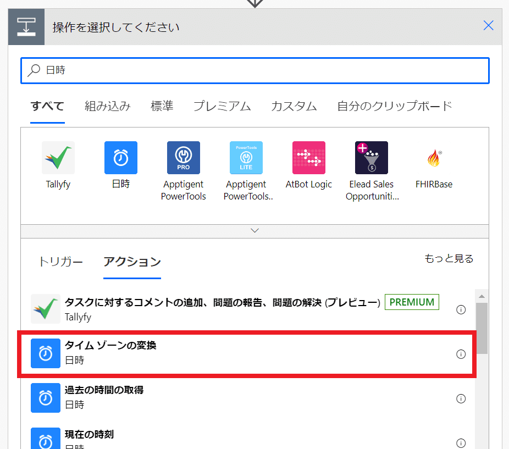Close the operation selection panel
This screenshot has height=449, width=509.
(488, 25)
